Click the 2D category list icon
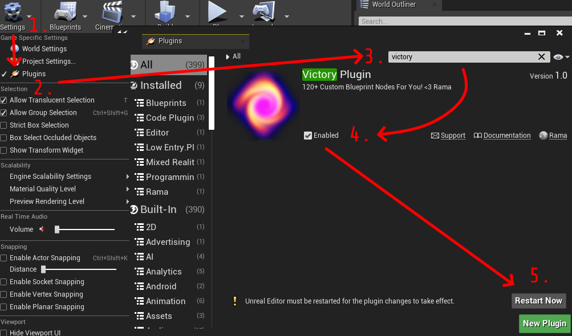The height and width of the screenshot is (336, 572). point(139,227)
